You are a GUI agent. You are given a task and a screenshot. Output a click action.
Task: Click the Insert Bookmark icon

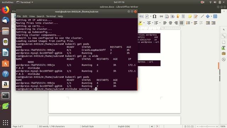coord(178,16)
